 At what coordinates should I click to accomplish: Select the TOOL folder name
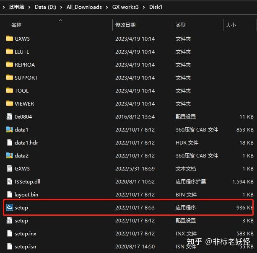22,91
